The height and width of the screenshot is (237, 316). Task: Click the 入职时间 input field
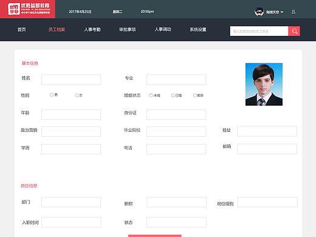71,222
